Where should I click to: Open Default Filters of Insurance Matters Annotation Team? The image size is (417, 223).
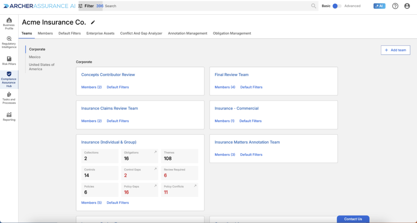[x=251, y=155]
